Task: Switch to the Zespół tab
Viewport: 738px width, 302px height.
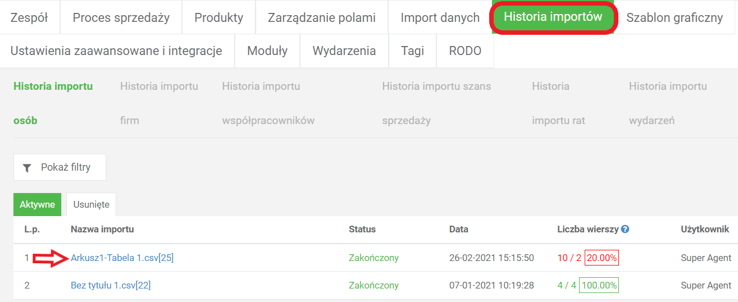Action: 29,17
